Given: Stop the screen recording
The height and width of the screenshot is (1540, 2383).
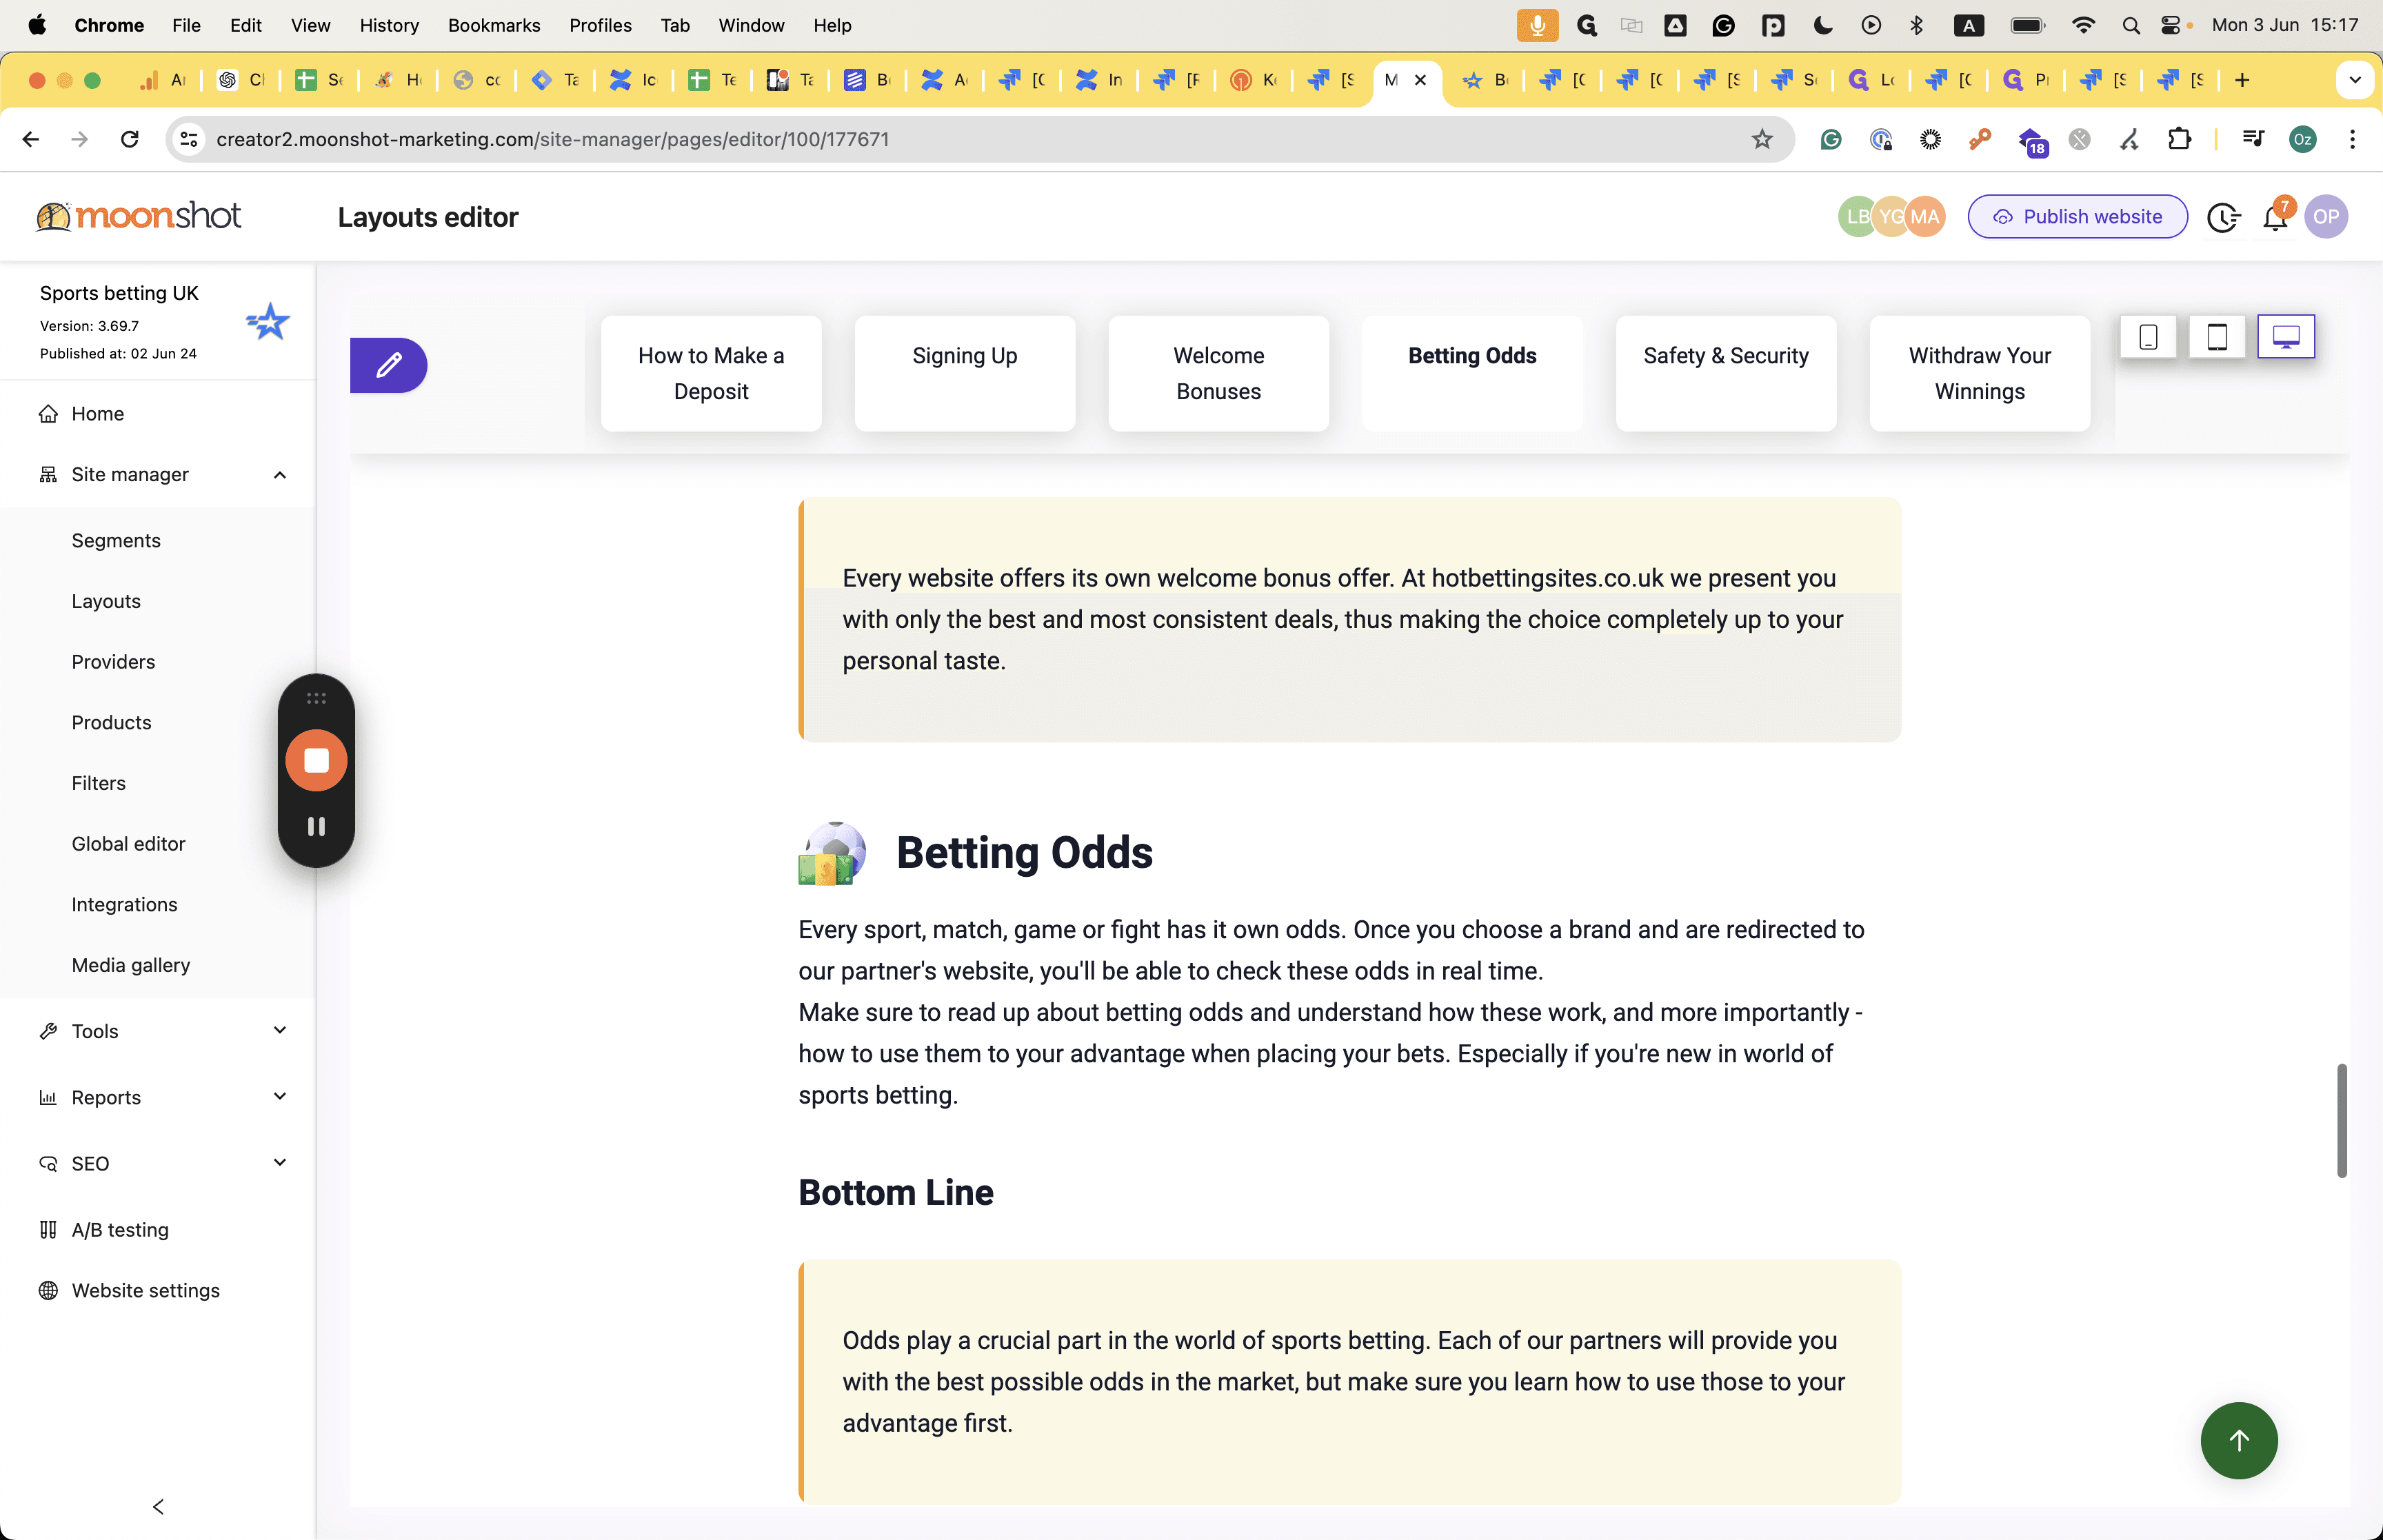Looking at the screenshot, I should point(316,761).
